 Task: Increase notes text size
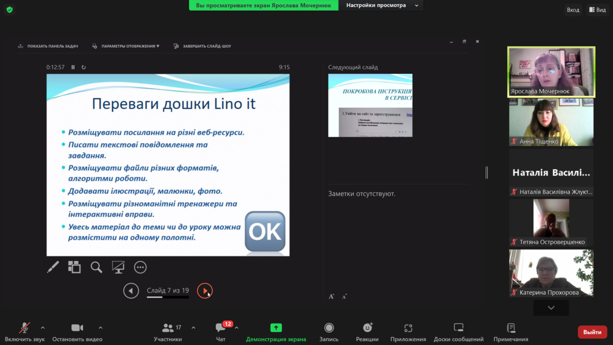click(x=331, y=296)
